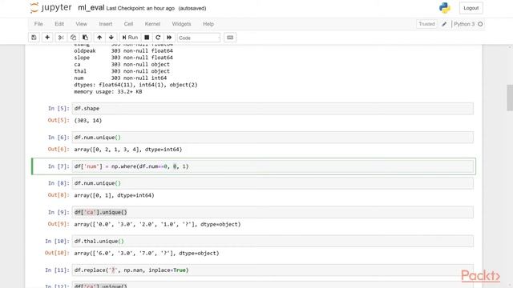Screen dimensions: 513x288
Task: Click the Logout button
Action: point(471,8)
